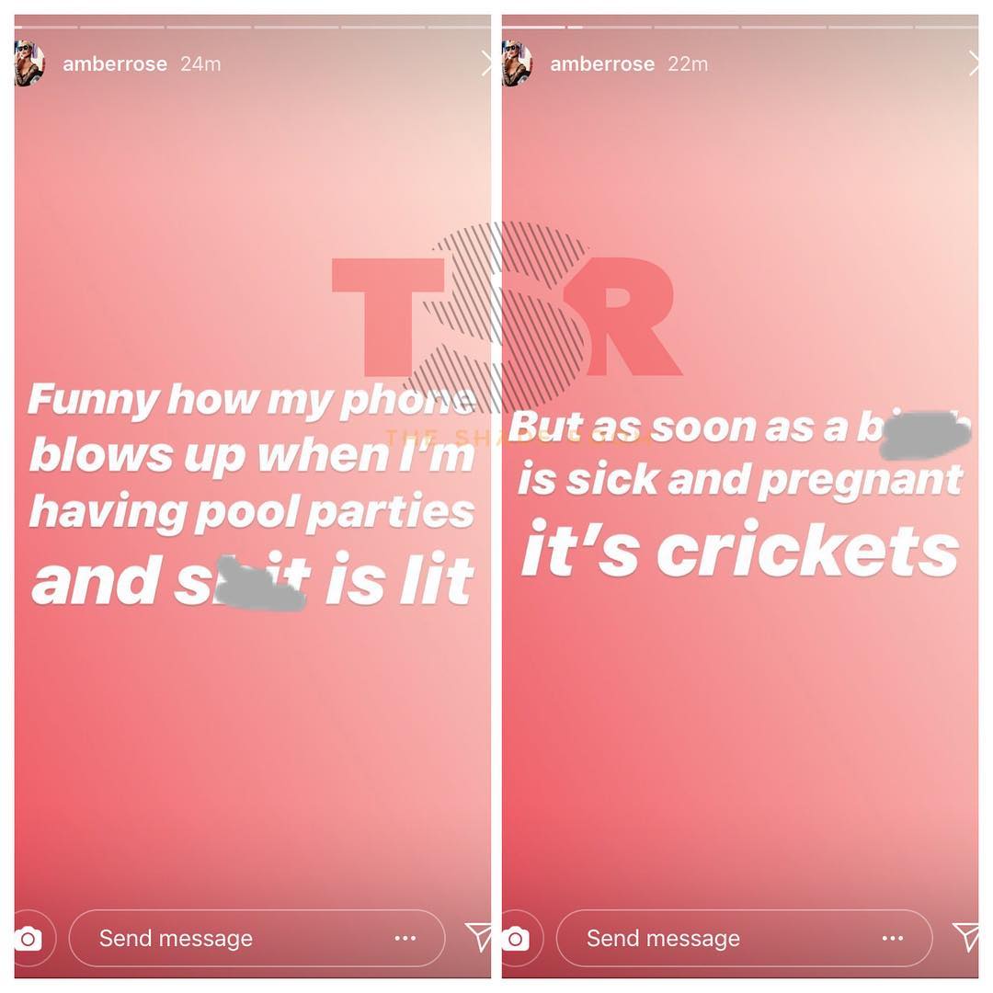Open more options dots in left message bar
This screenshot has height=993, width=993.
405,939
